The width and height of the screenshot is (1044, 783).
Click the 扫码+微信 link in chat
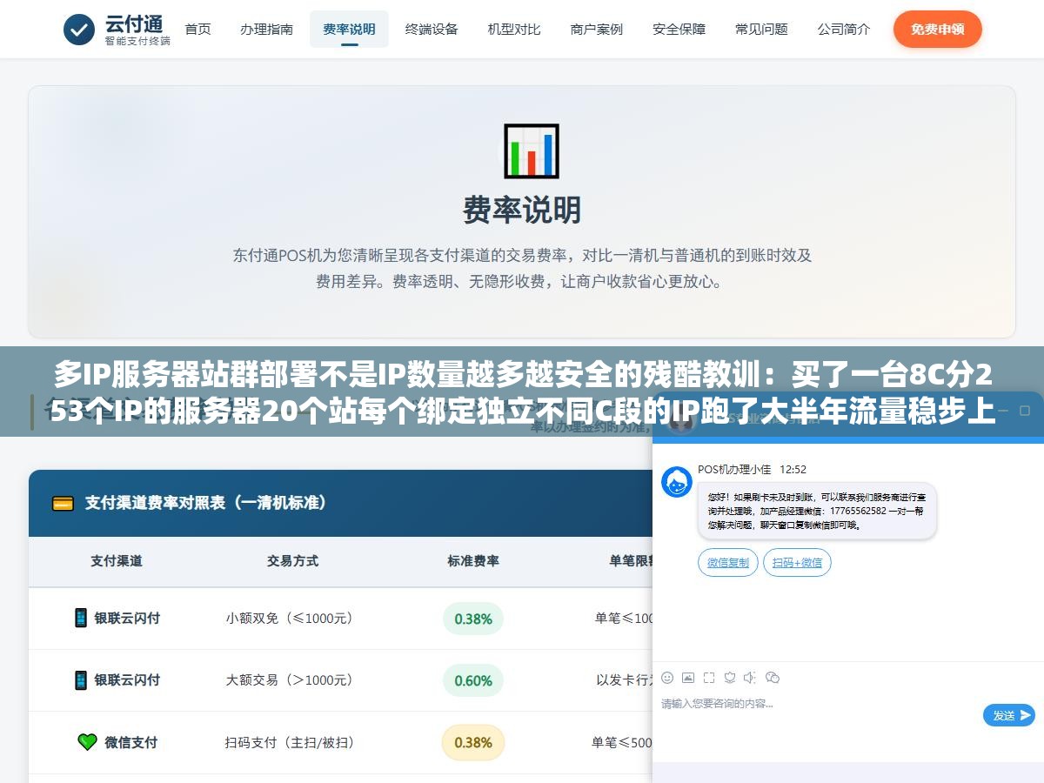pos(797,562)
